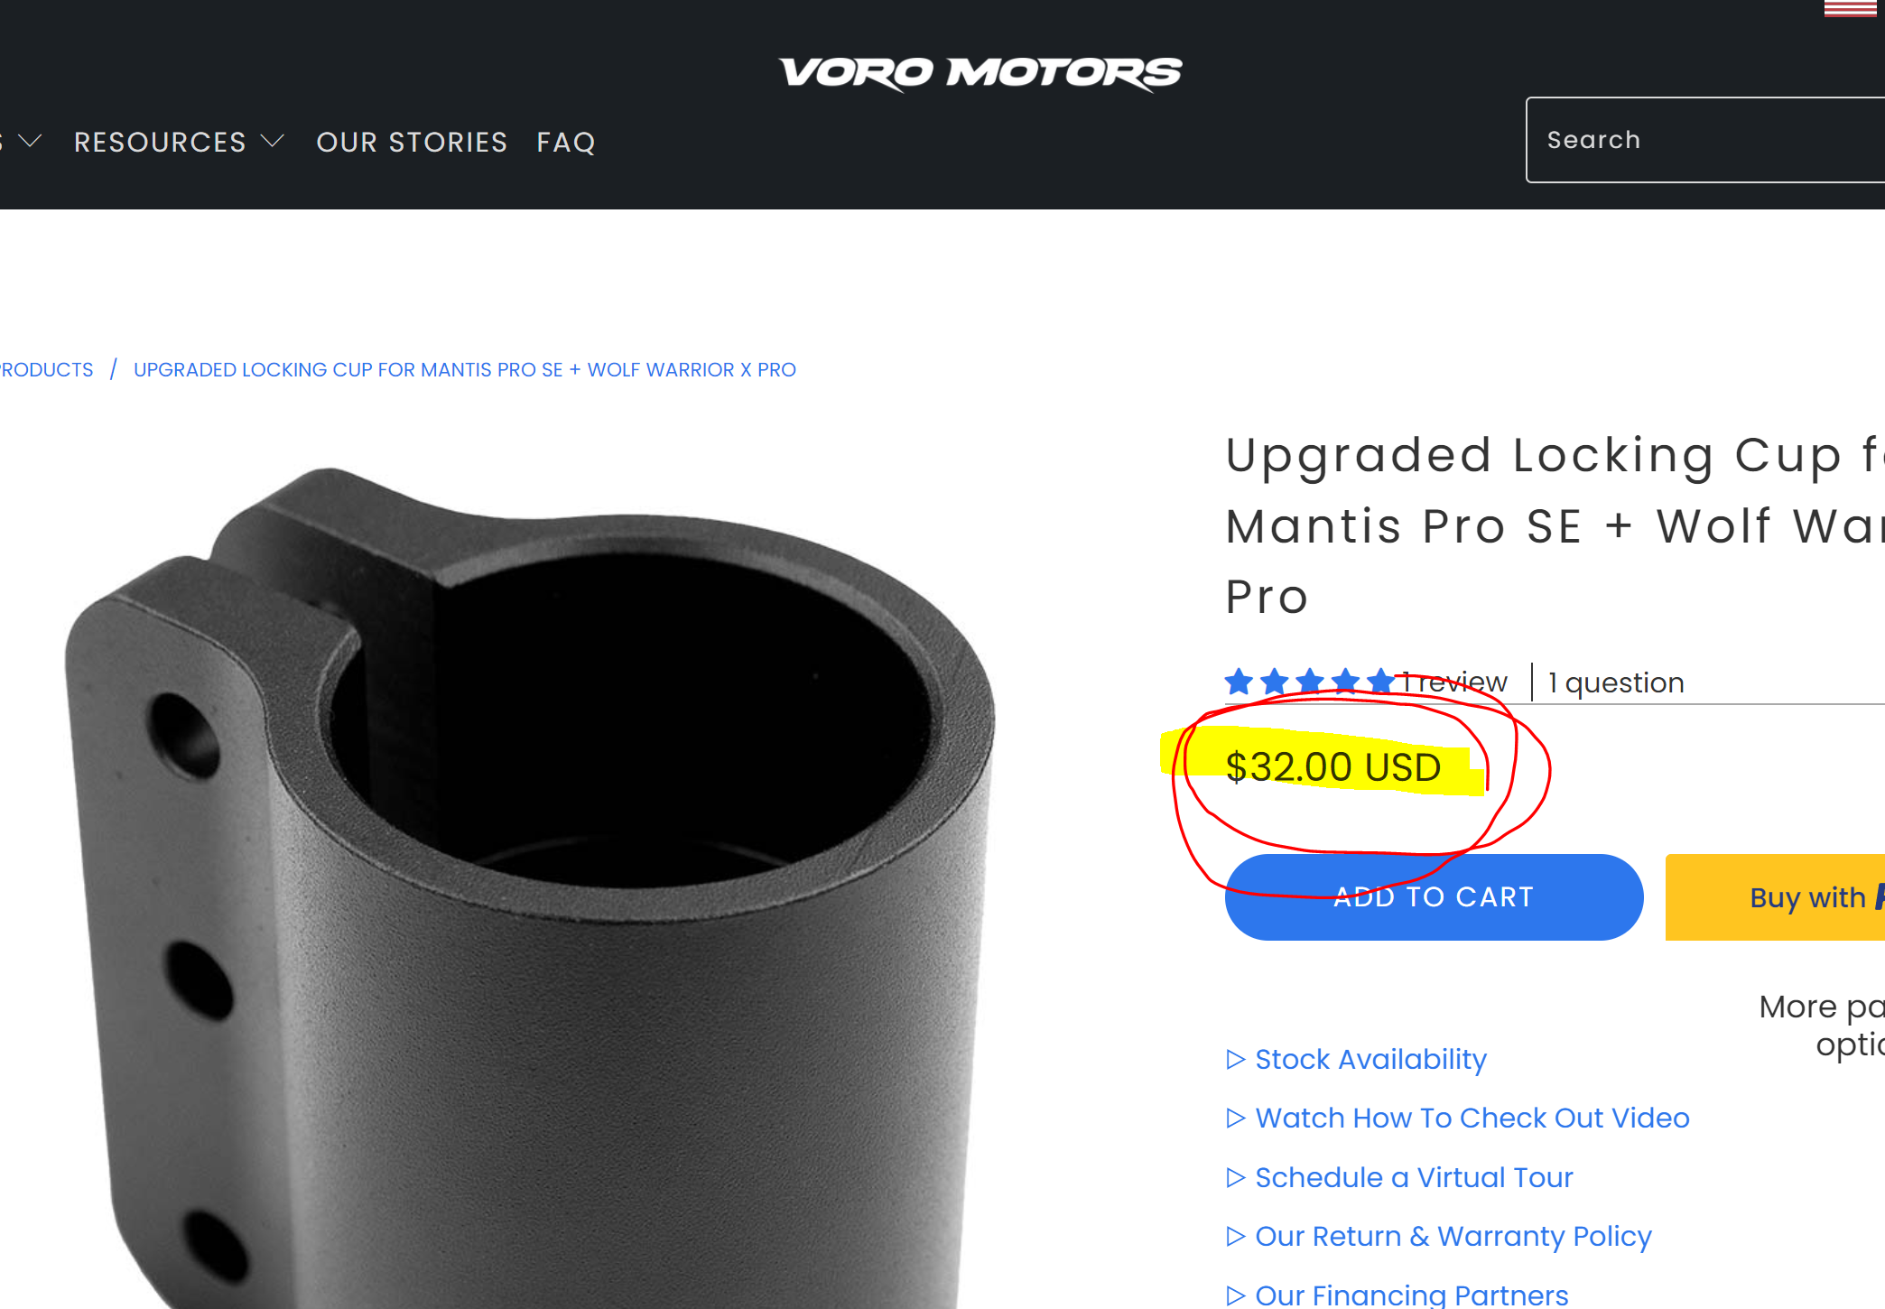
Task: Click the Upgraded Locking Cup breadcrumb link
Action: click(465, 369)
